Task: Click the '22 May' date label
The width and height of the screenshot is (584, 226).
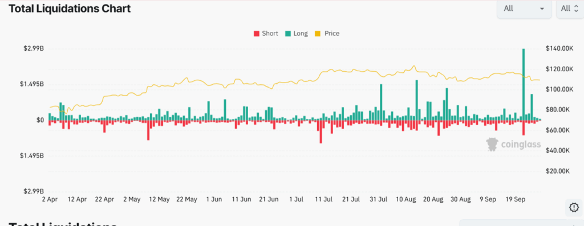Action: (186, 200)
